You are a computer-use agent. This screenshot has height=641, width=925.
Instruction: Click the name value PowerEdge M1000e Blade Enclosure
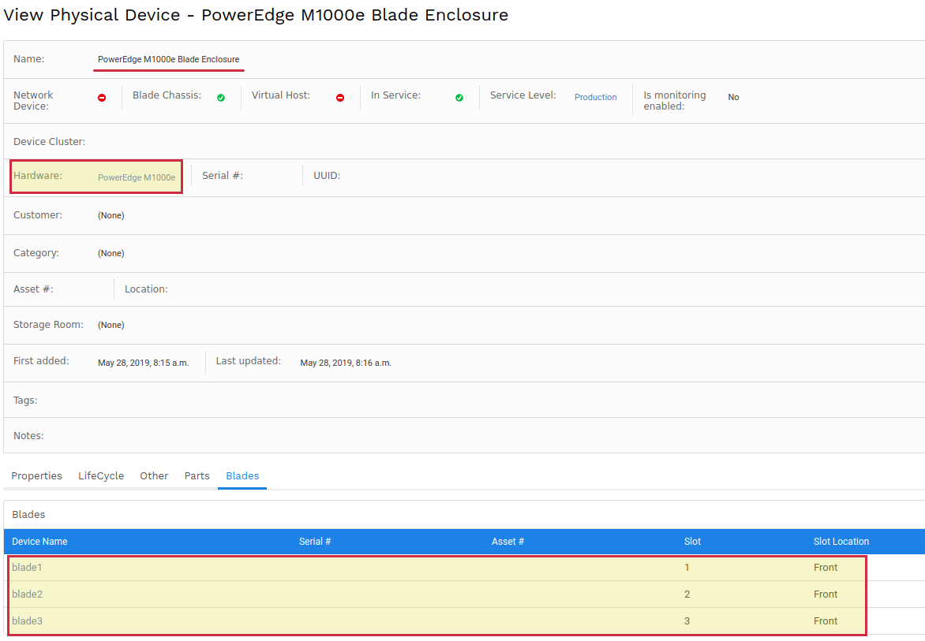click(x=169, y=59)
